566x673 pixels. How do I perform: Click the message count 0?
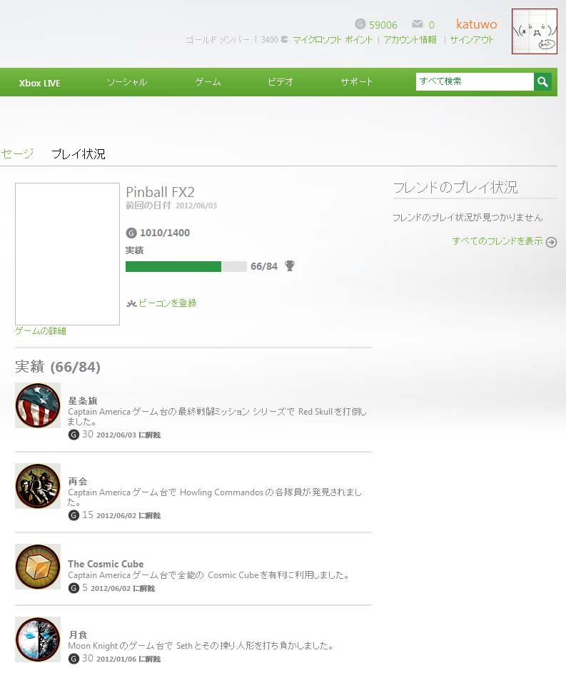(432, 25)
